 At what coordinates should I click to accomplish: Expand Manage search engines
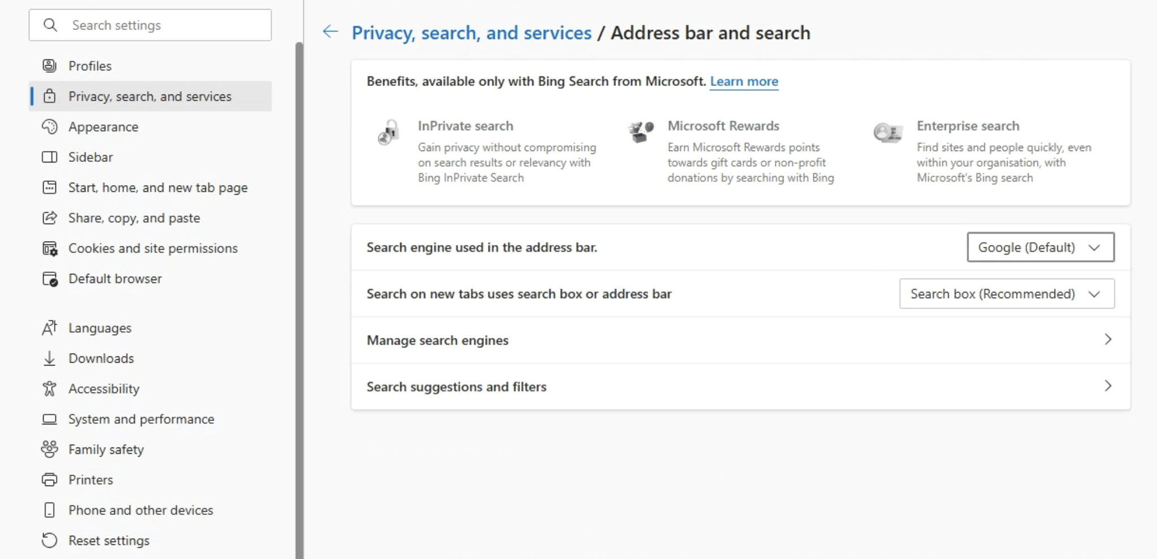(740, 340)
